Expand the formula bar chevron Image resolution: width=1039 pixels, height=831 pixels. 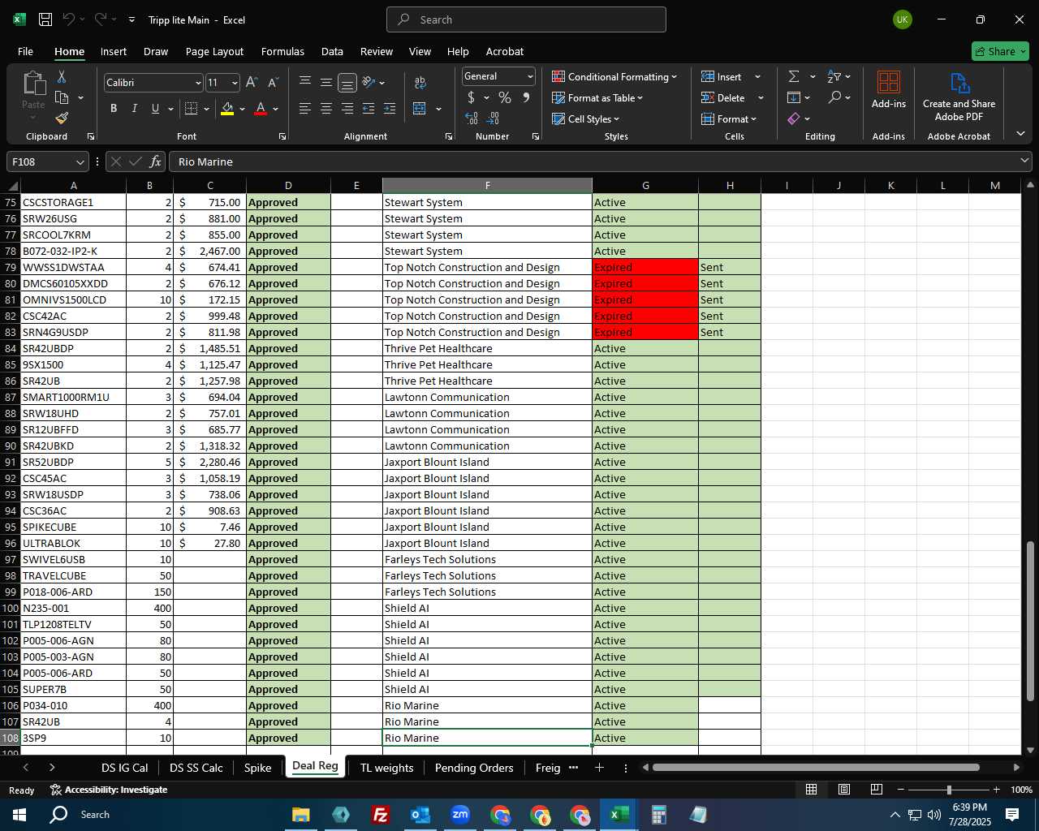click(1024, 161)
